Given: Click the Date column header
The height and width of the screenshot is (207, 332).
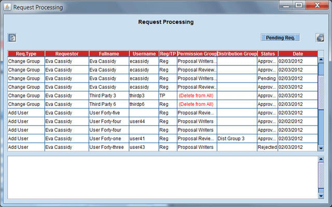Looking at the screenshot, I should 298,54.
